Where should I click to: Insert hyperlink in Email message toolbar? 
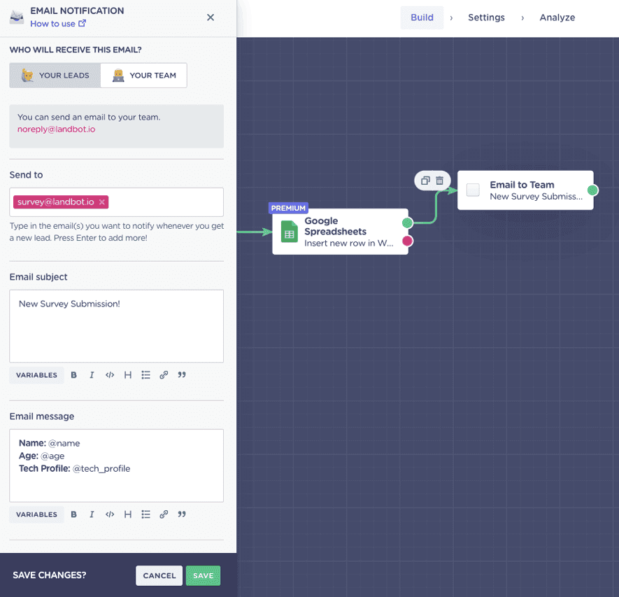pos(164,514)
